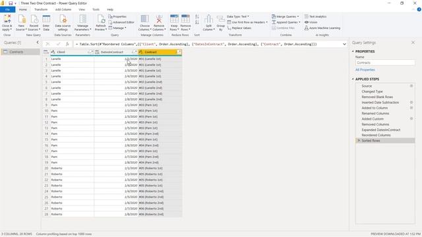Click the Save icon in title bar

point(11,3)
